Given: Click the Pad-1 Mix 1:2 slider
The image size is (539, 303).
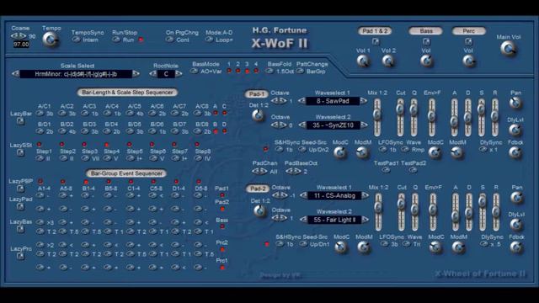Looking at the screenshot, I should [377, 117].
